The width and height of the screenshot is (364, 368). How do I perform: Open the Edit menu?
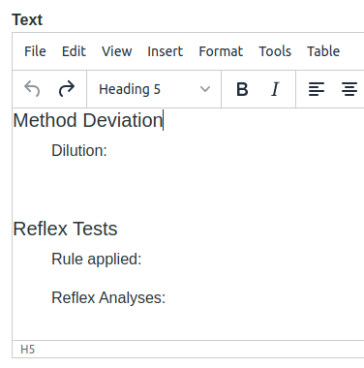(x=74, y=51)
